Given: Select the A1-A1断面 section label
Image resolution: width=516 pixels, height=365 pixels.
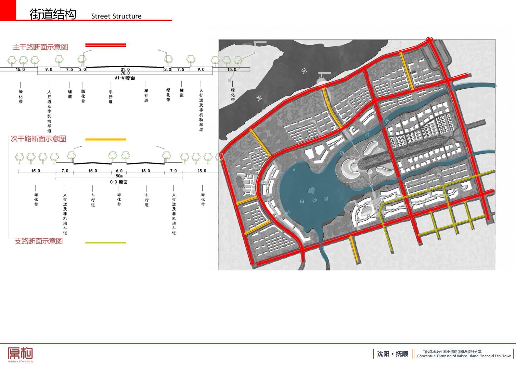Looking at the screenshot, I should click(125, 78).
